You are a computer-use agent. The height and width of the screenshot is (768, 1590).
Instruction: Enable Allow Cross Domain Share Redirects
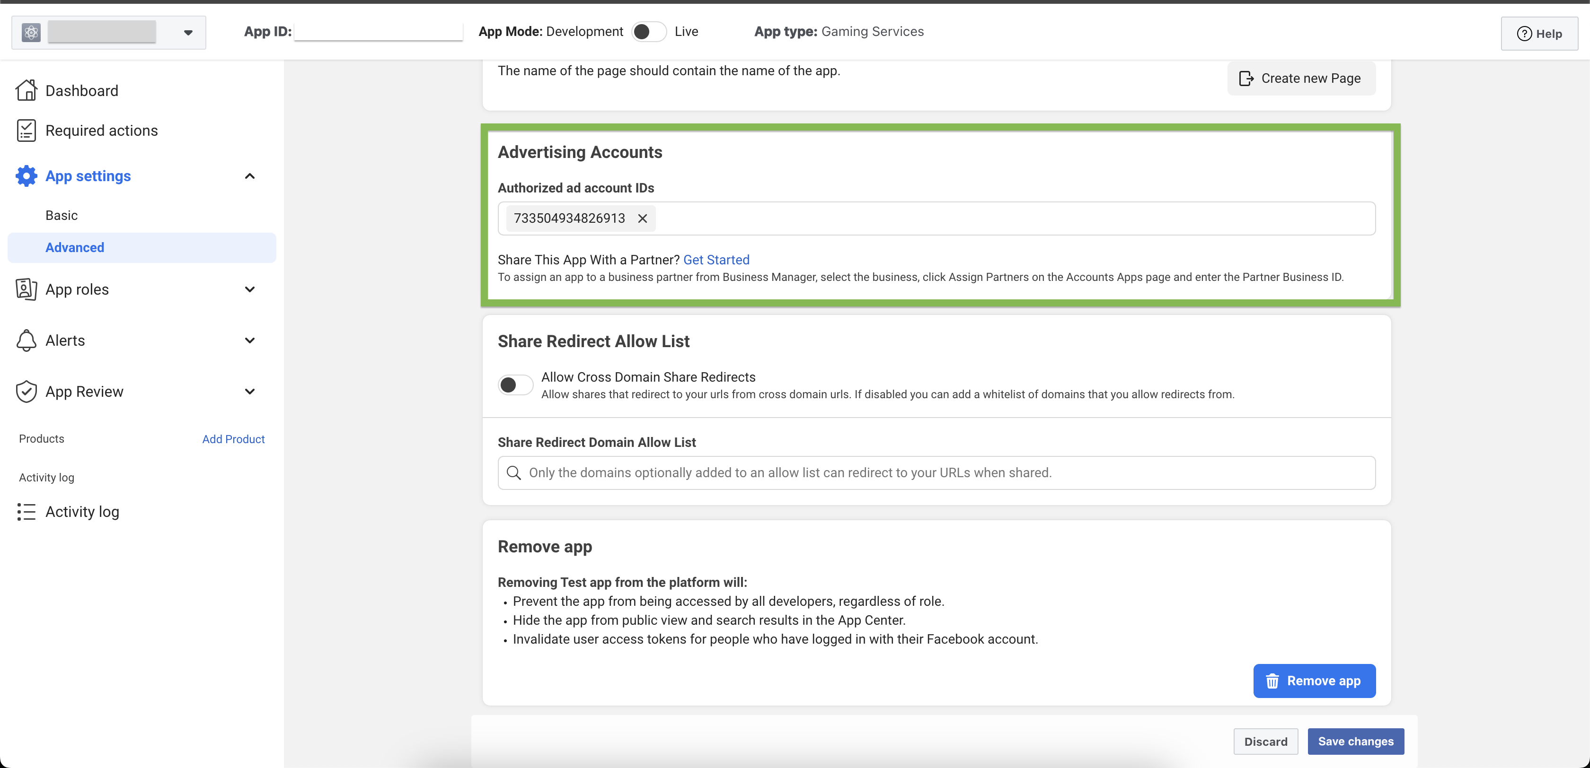point(515,385)
